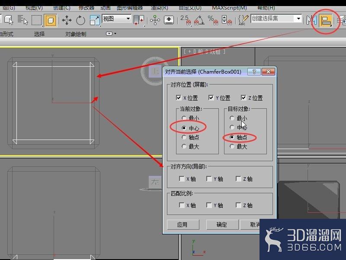Enable Z 轴 in 对齐方向(局部)

tap(238, 179)
